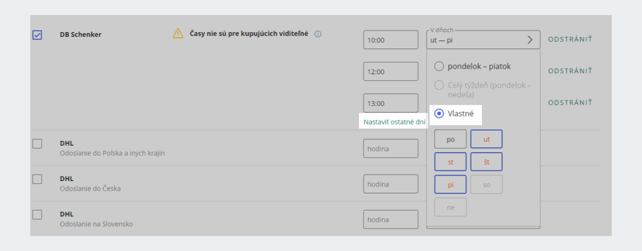Click the 'Nastaviť ostatné dni' link
The image size is (642, 251).
(394, 122)
